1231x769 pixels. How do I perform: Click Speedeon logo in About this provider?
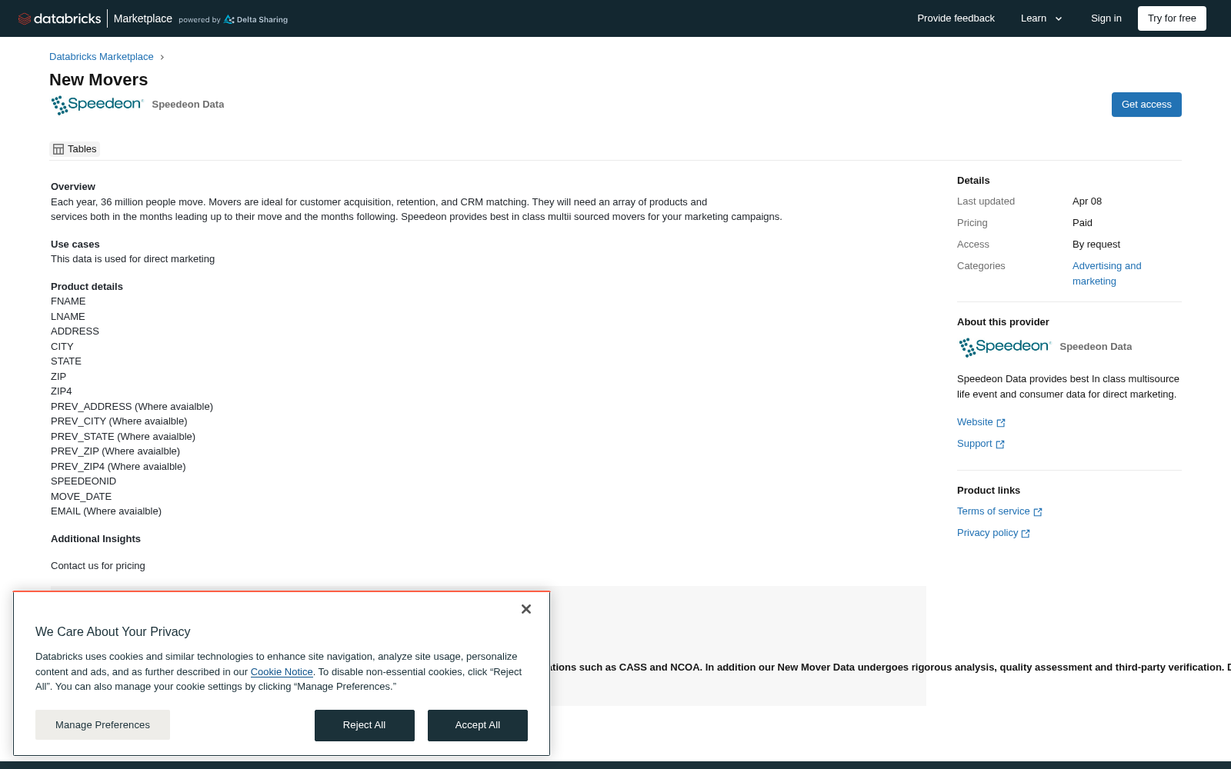1005,347
